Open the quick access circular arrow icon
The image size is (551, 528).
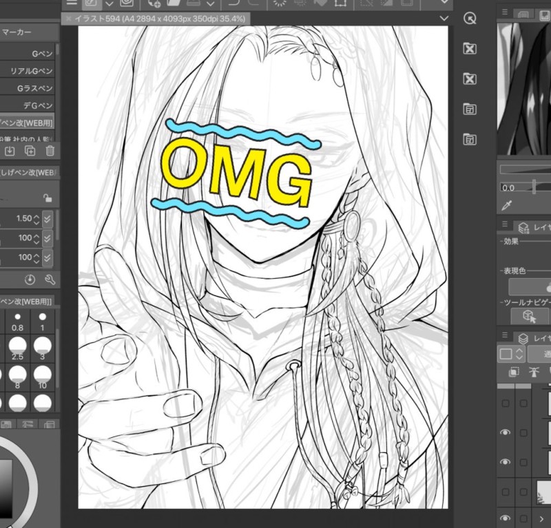coord(470,19)
